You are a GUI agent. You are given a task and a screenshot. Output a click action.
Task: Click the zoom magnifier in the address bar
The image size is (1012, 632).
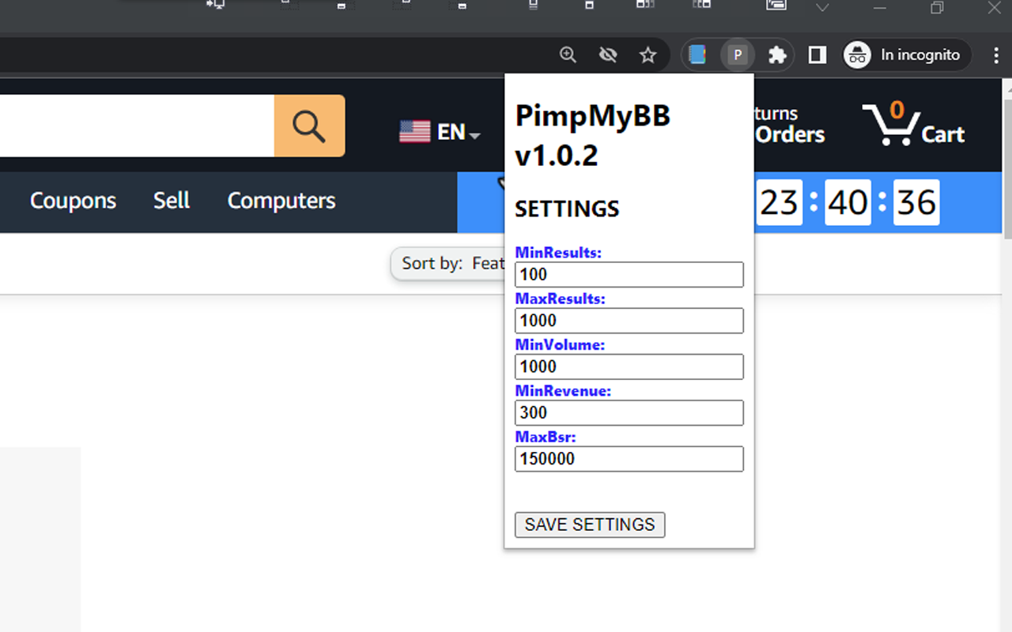pyautogui.click(x=568, y=55)
